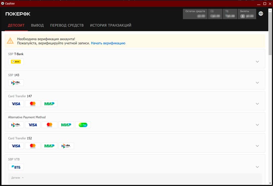Select the VTB bank logo
Image resolution: width=273 pixels, height=186 pixels.
click(x=16, y=167)
